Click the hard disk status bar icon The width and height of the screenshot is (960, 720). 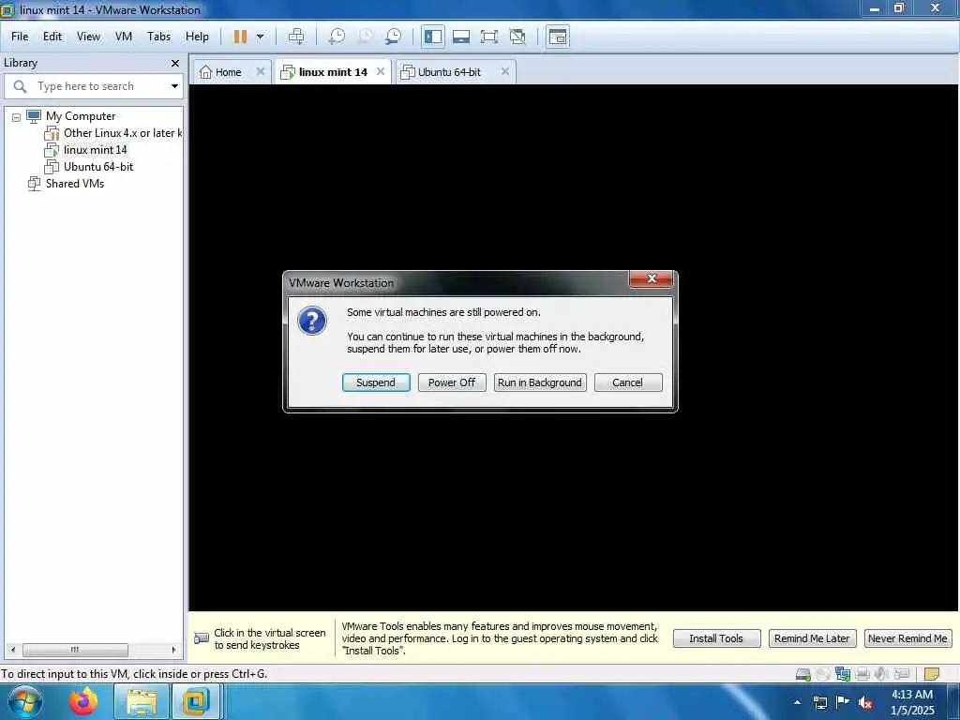coord(802,675)
